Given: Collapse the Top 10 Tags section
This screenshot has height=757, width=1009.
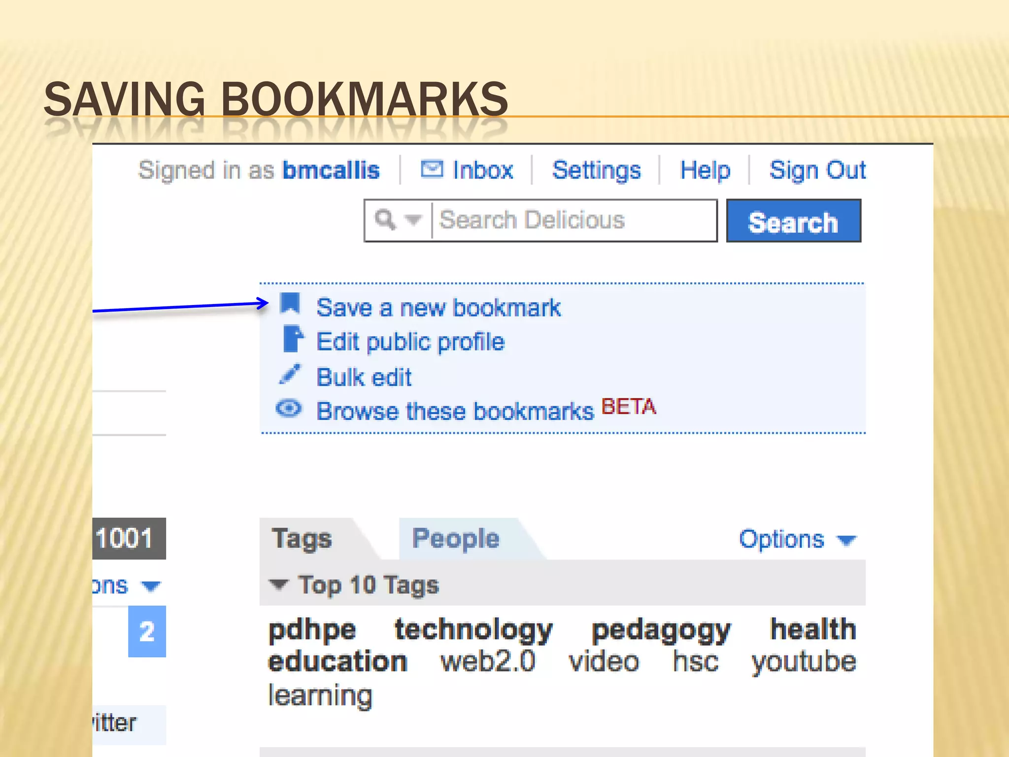Looking at the screenshot, I should click(279, 585).
